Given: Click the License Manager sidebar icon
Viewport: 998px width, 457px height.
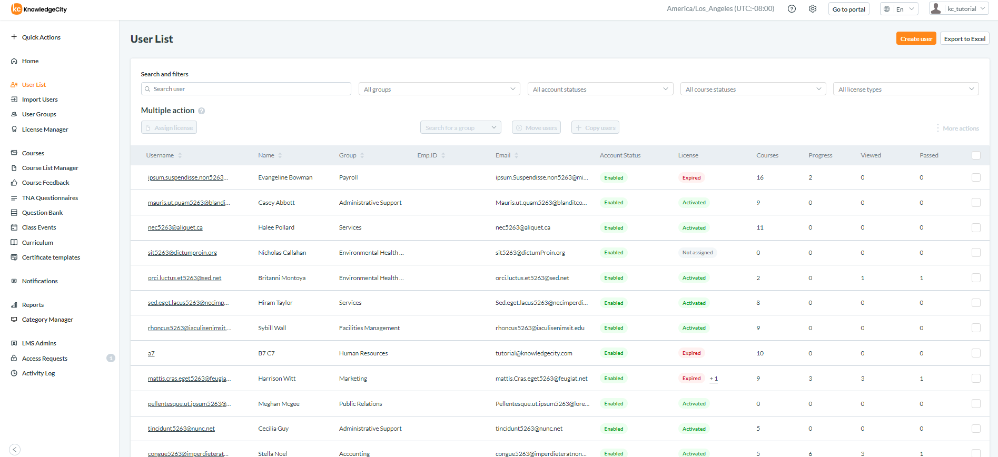Looking at the screenshot, I should (x=14, y=130).
